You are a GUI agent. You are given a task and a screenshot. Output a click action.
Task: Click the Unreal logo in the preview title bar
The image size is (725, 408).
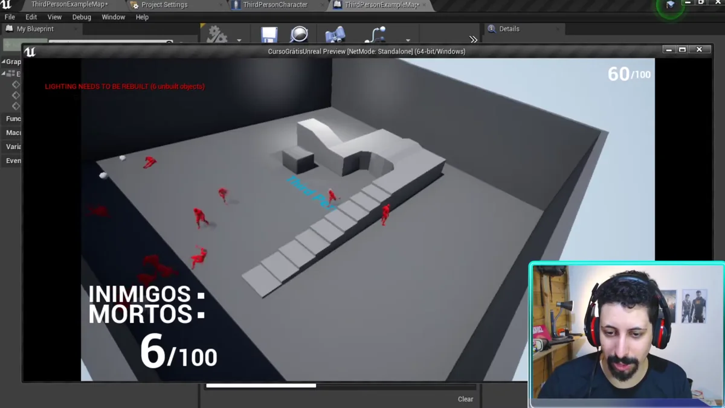[30, 51]
